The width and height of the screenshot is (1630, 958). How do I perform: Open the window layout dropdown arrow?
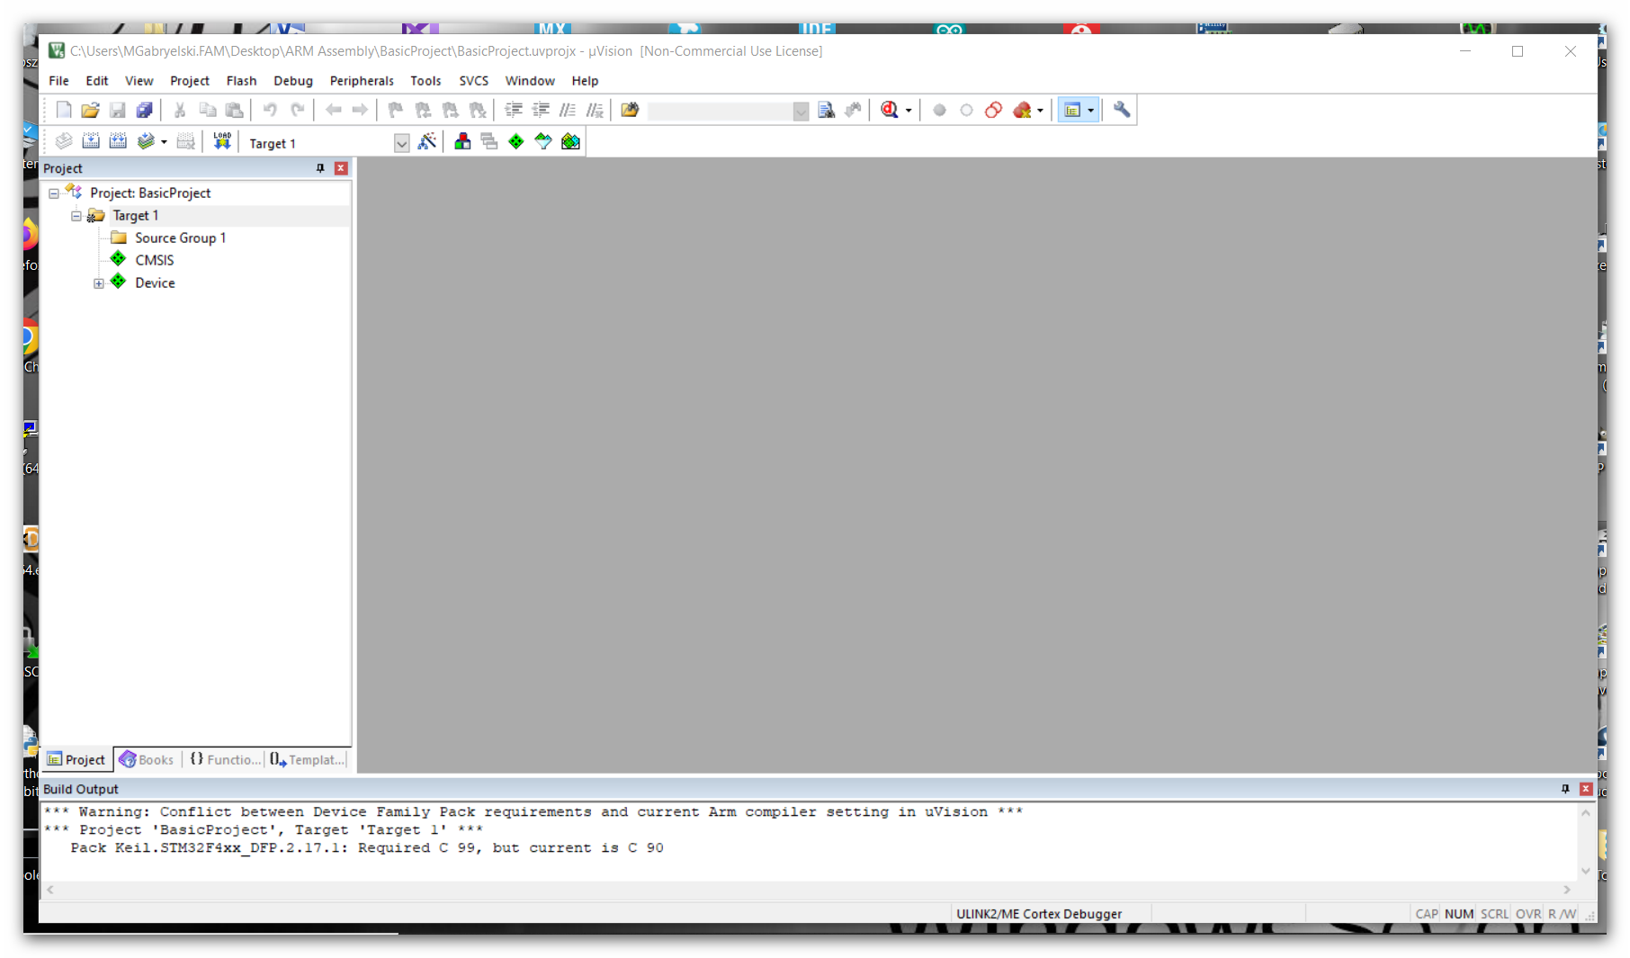pyautogui.click(x=1091, y=110)
